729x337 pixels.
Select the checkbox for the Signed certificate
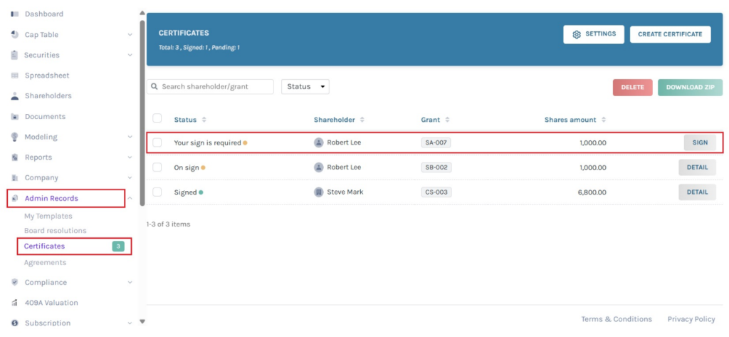tap(157, 192)
